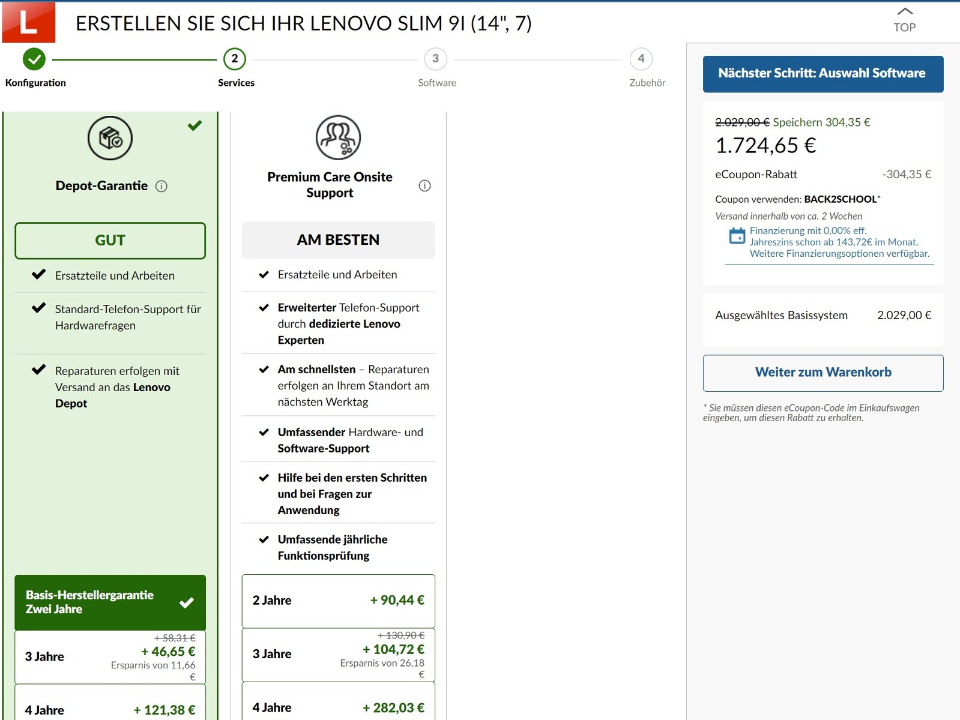
Task: Select Premium Care 2 Jahre option
Action: pyautogui.click(x=338, y=601)
